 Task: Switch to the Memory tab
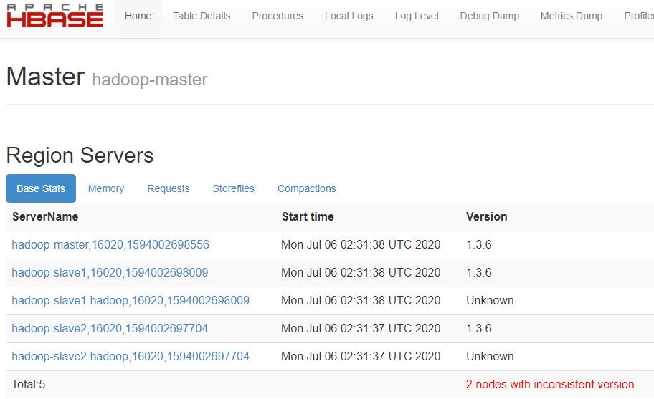(x=106, y=188)
